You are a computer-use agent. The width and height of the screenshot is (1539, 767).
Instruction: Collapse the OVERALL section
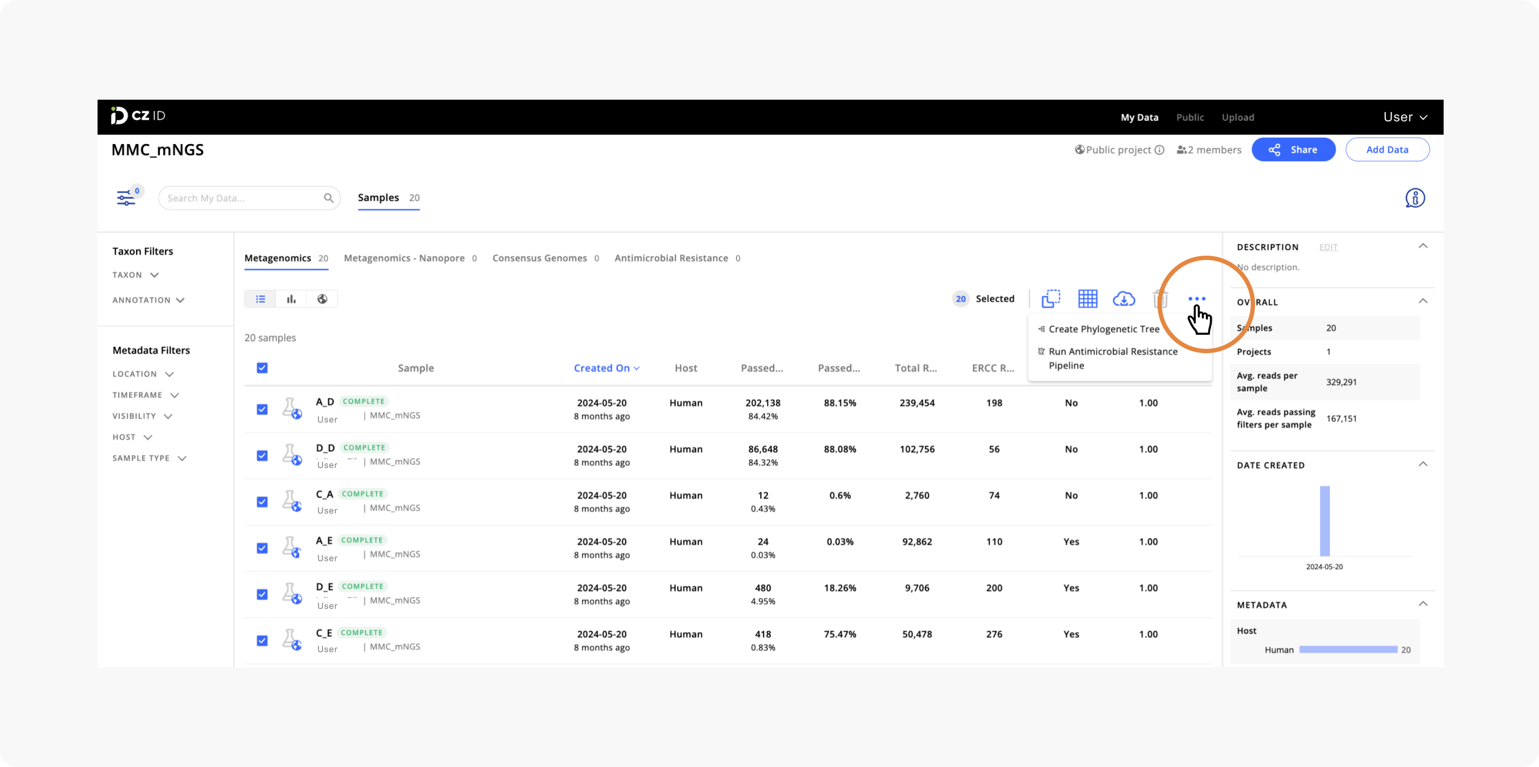[1423, 301]
